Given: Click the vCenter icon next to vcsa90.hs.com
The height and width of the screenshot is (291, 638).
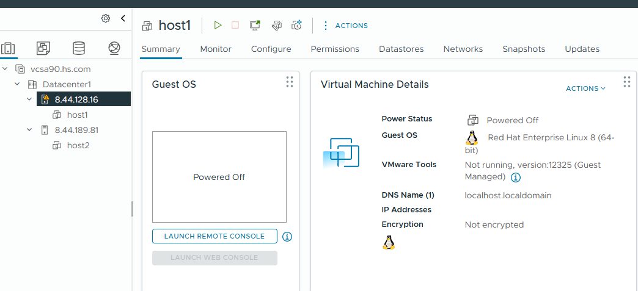Looking at the screenshot, I should [x=20, y=69].
